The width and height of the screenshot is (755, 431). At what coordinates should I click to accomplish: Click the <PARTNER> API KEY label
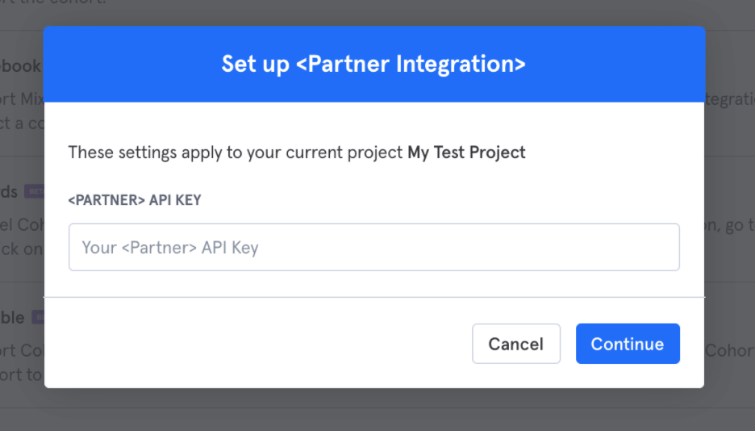click(x=135, y=200)
